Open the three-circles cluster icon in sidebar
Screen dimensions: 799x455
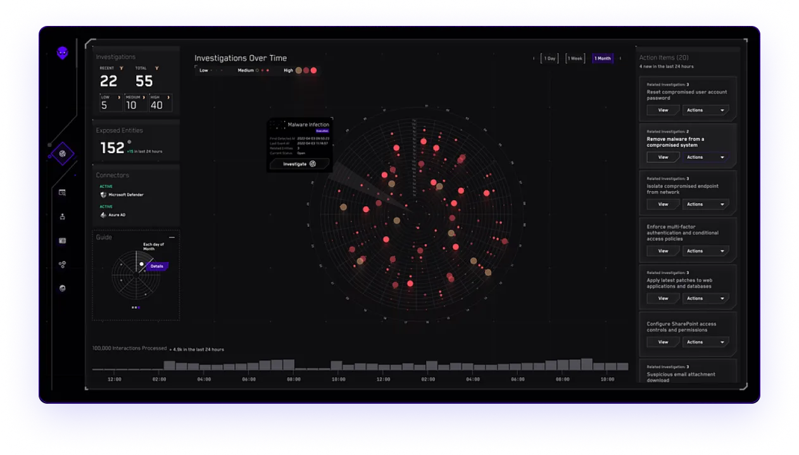click(x=62, y=265)
